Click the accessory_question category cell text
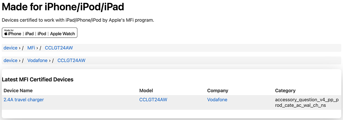343x120 pixels. (307, 102)
